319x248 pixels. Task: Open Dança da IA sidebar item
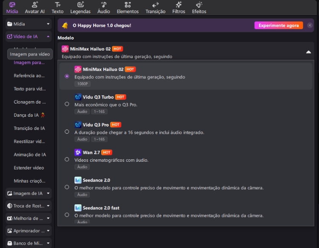tap(29, 115)
